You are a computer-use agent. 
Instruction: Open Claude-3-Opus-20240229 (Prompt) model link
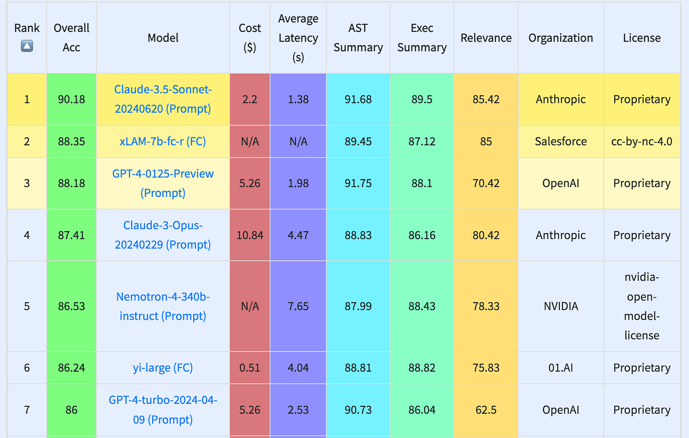click(163, 235)
